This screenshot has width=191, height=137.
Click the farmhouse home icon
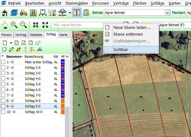[5, 13]
